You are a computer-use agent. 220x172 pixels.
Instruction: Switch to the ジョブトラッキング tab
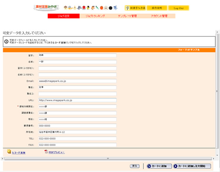click(96, 16)
